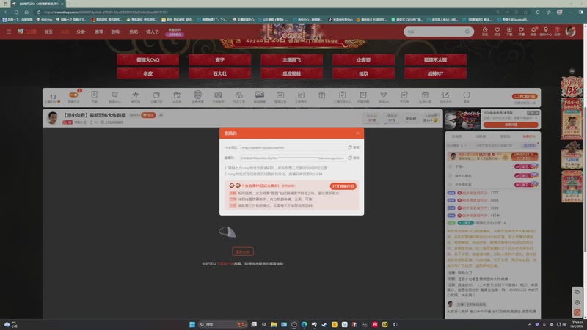The width and height of the screenshot is (587, 330).
Task: Click the rtmp address field
Action: 293,147
